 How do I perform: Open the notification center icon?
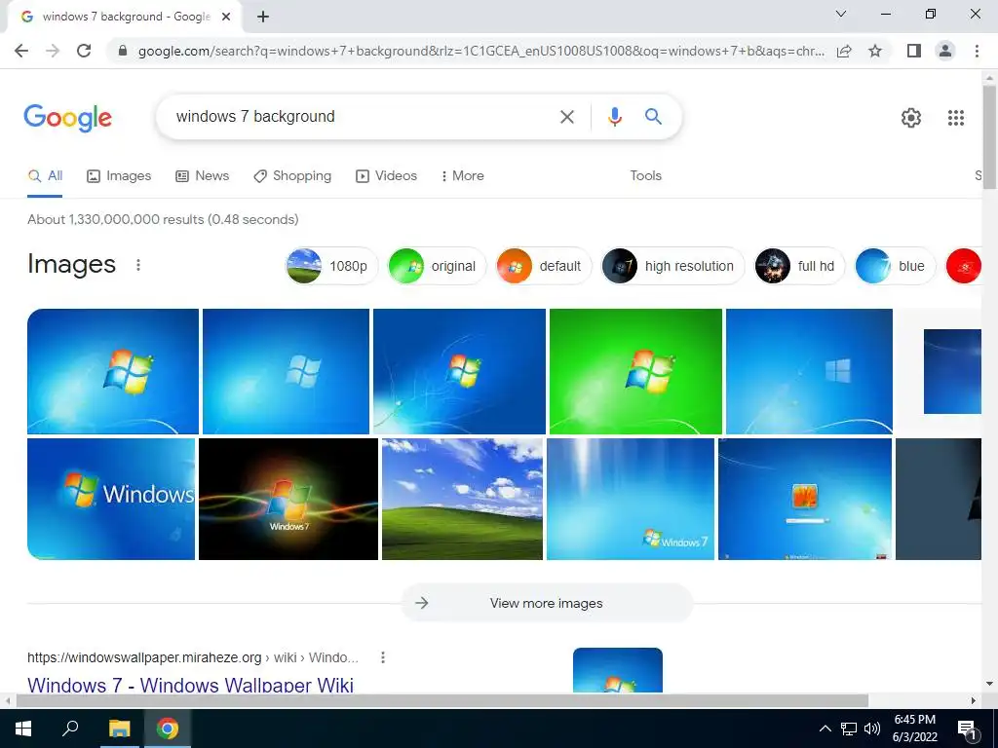tap(967, 729)
